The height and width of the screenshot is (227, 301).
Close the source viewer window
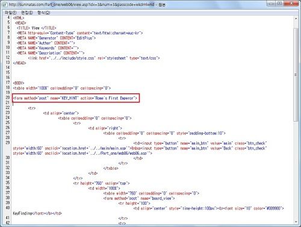291,4
